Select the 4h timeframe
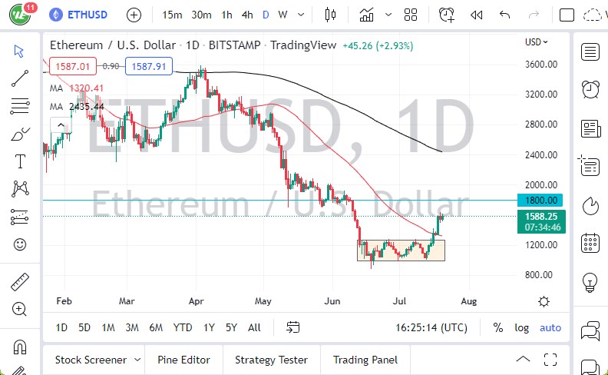The width and height of the screenshot is (608, 375). coord(246,15)
